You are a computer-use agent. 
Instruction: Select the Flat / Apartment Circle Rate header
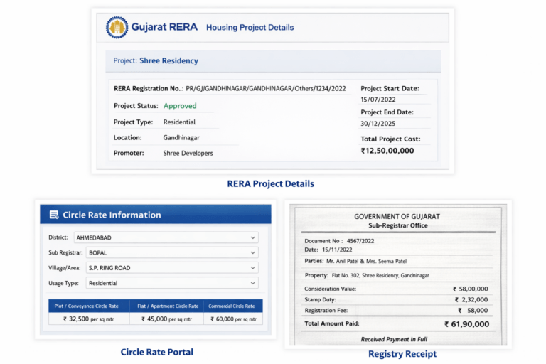166,306
